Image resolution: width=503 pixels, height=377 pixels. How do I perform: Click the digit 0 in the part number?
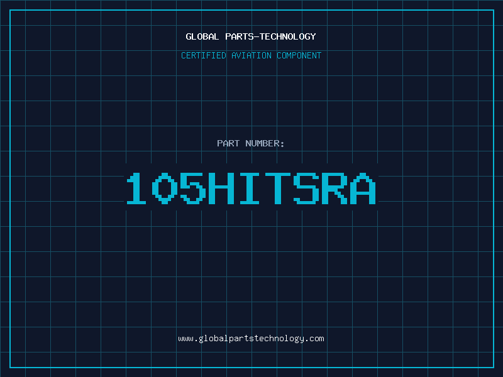165,188
